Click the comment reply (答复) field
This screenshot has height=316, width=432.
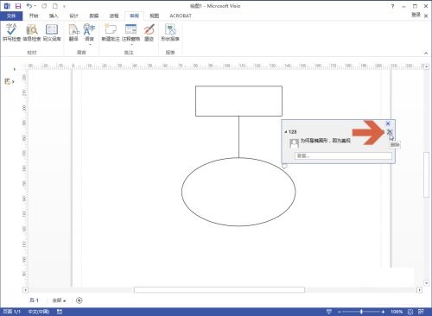tap(343, 155)
